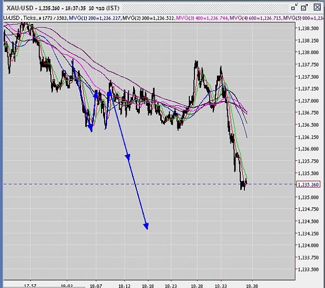Click the 18:33 time axis label
The image size is (325, 288).
click(221, 286)
